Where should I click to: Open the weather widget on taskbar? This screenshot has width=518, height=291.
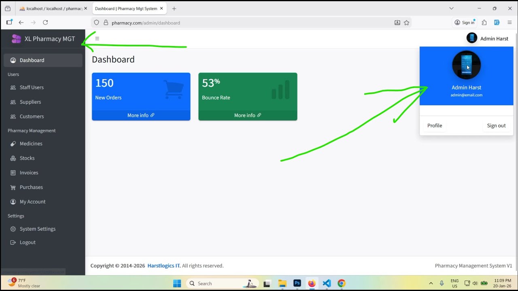point(24,283)
